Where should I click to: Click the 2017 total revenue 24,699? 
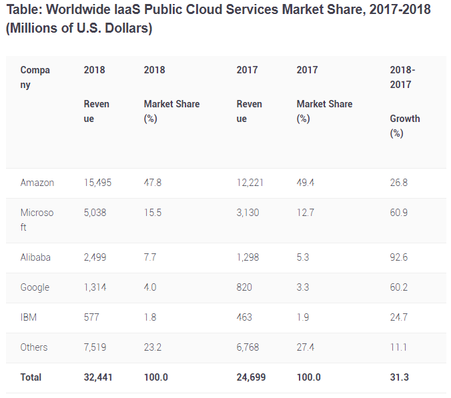(251, 377)
